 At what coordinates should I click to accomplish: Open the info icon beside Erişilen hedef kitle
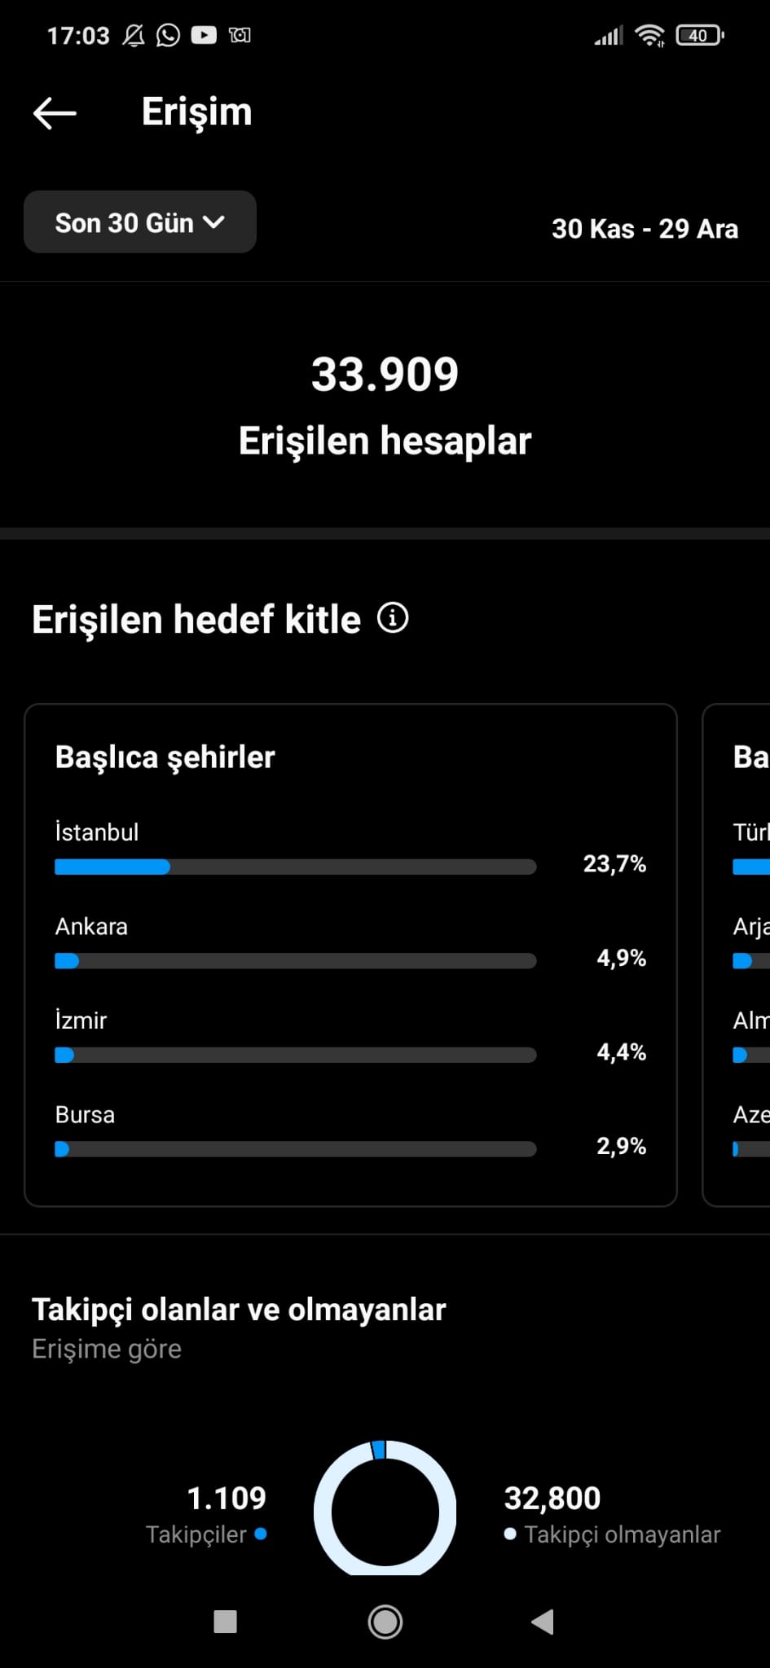pos(393,618)
